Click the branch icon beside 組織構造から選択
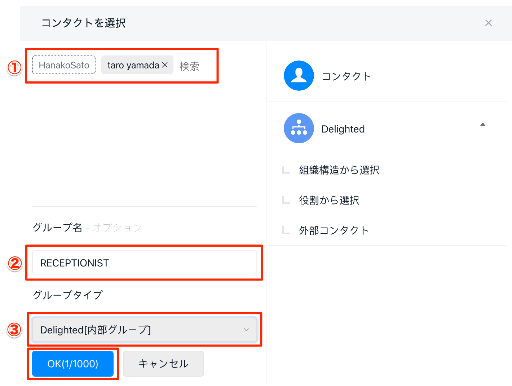Image resolution: width=512 pixels, height=386 pixels. pyautogui.click(x=286, y=170)
